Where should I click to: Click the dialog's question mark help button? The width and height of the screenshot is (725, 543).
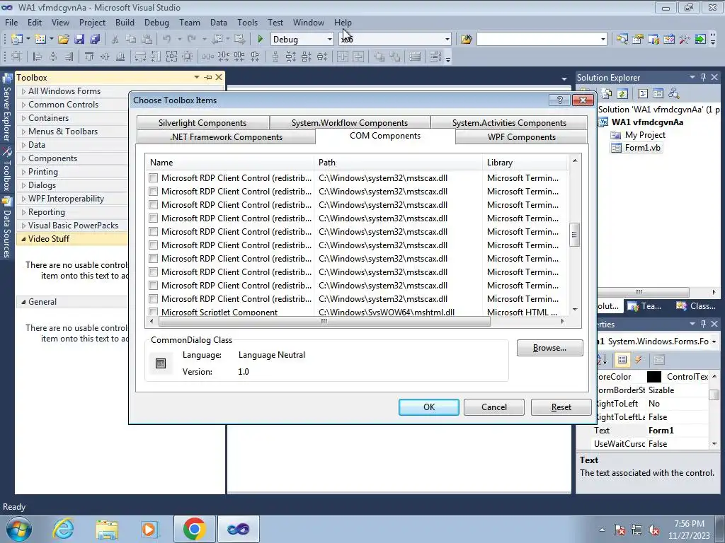(x=559, y=100)
